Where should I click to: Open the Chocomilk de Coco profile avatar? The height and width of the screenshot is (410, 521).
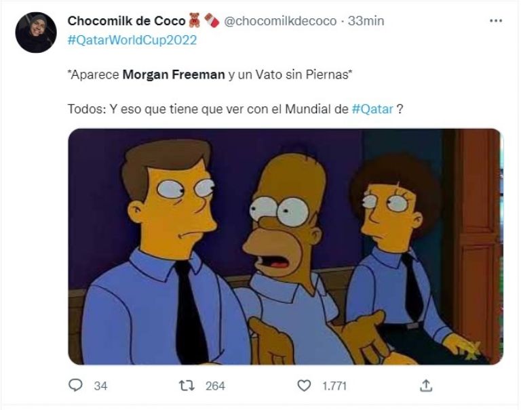pos(36,33)
